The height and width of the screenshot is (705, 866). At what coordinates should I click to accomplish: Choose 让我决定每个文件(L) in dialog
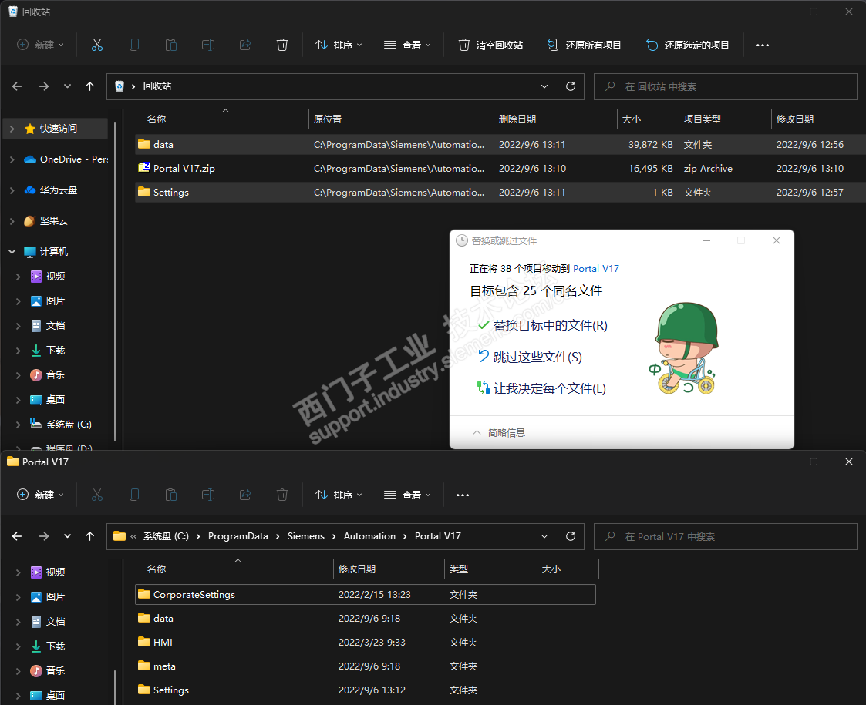point(542,388)
